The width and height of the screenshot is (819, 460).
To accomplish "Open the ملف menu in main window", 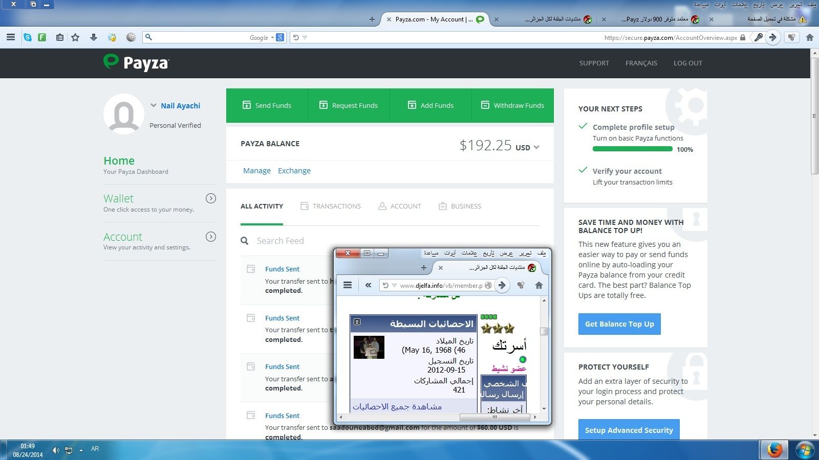I will coord(812,5).
